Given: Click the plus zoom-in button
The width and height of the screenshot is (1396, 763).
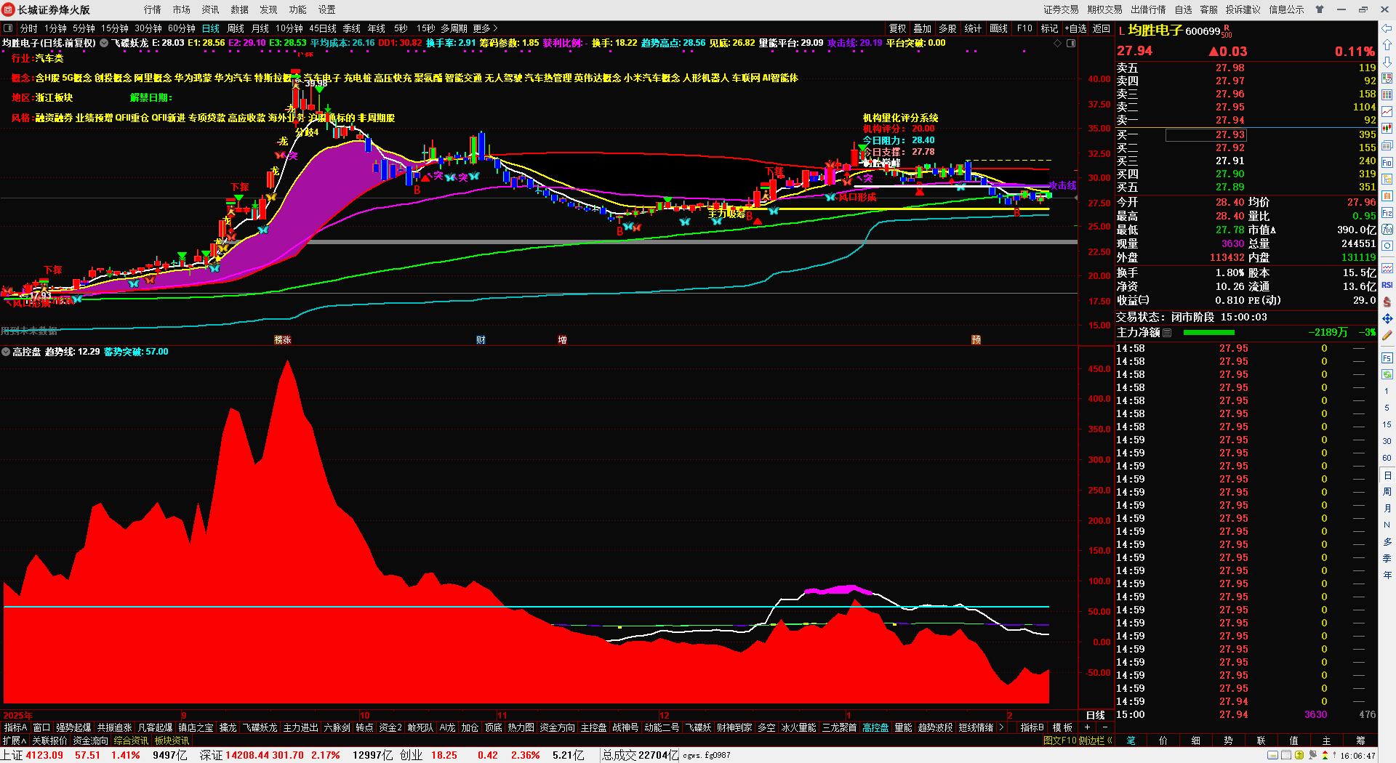Looking at the screenshot, I should [1087, 727].
